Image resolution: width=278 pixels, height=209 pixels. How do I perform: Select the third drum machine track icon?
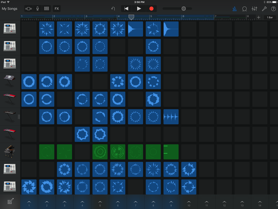[10, 64]
